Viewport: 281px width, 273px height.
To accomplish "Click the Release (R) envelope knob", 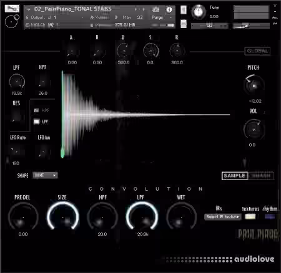I will [x=177, y=51].
